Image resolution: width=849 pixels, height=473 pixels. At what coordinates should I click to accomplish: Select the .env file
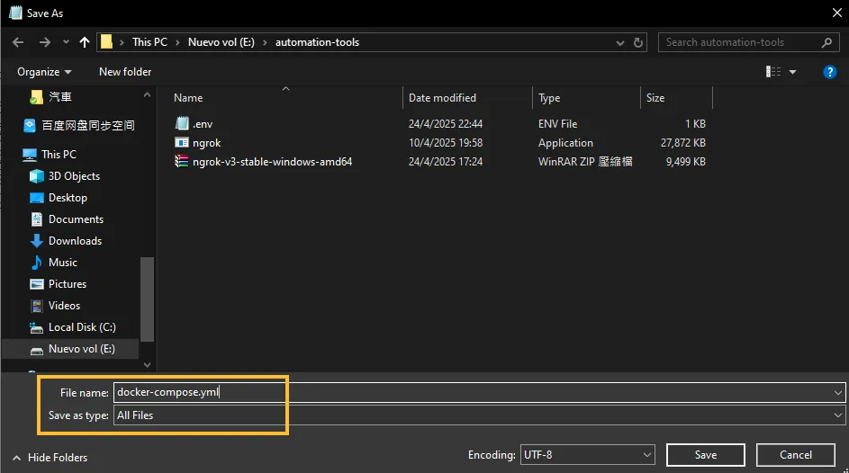click(202, 124)
